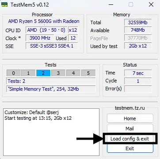Click the Tests: 2 status line
This screenshot has width=160, height=159.
[51, 81]
